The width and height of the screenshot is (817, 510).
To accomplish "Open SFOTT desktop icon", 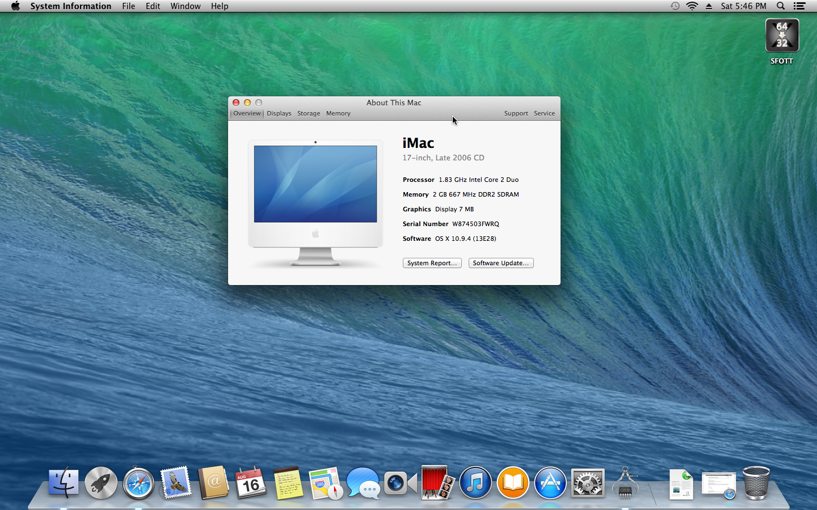I will pos(782,42).
